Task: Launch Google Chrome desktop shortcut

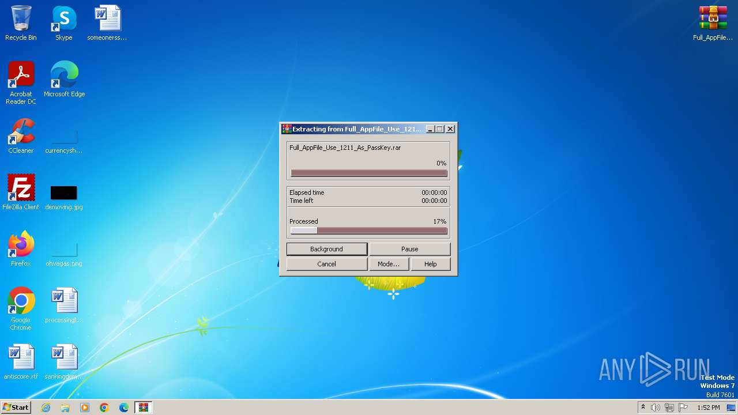Action: click(x=21, y=309)
